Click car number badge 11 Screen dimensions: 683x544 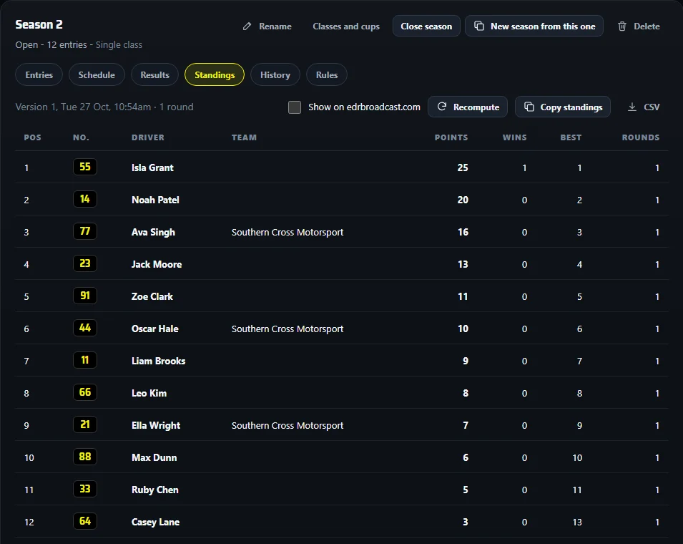point(85,361)
